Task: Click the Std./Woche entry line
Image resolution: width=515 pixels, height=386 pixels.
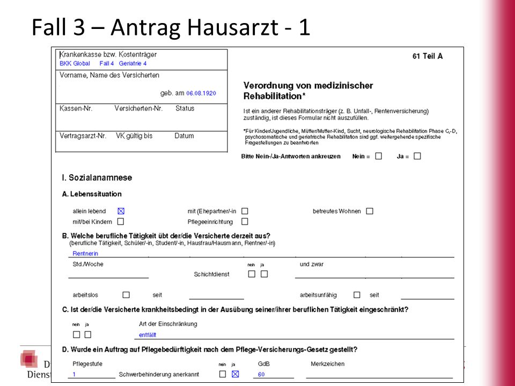Action: click(x=108, y=274)
